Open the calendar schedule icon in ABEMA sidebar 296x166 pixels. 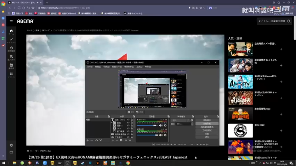(x=11, y=65)
